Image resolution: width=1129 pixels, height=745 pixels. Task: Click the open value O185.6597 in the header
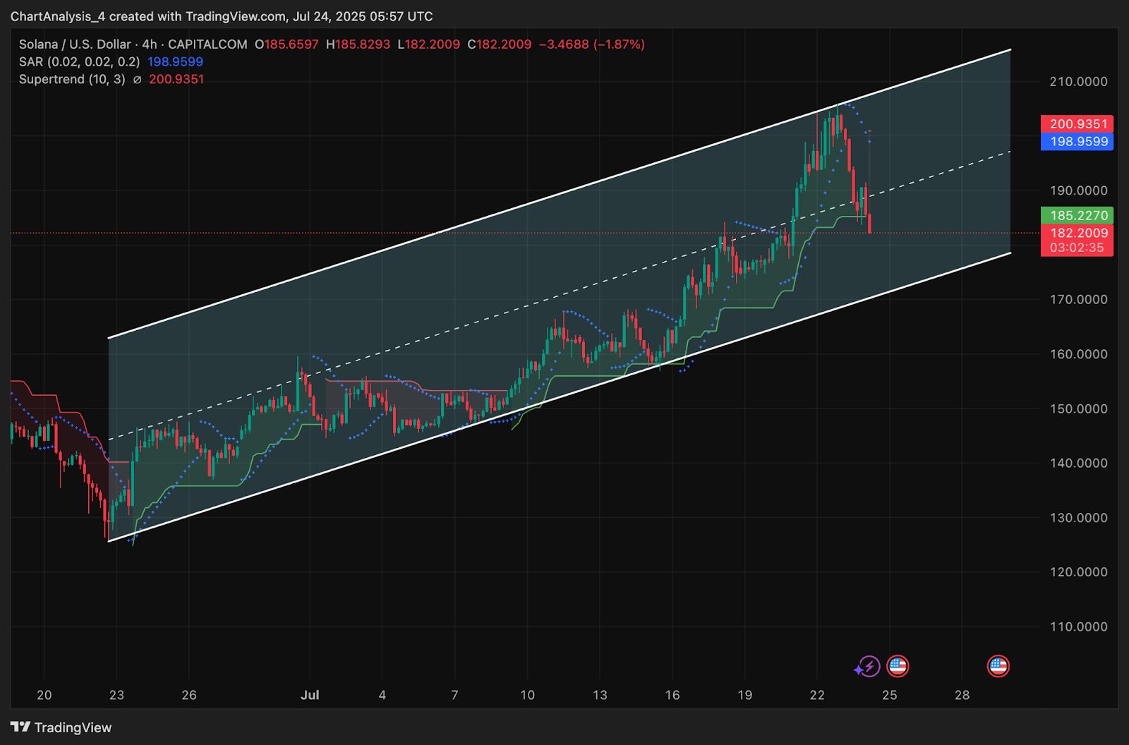click(286, 44)
